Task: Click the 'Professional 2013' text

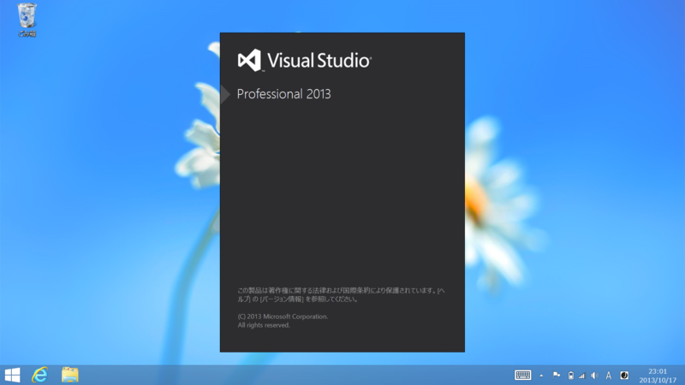Action: pos(284,94)
